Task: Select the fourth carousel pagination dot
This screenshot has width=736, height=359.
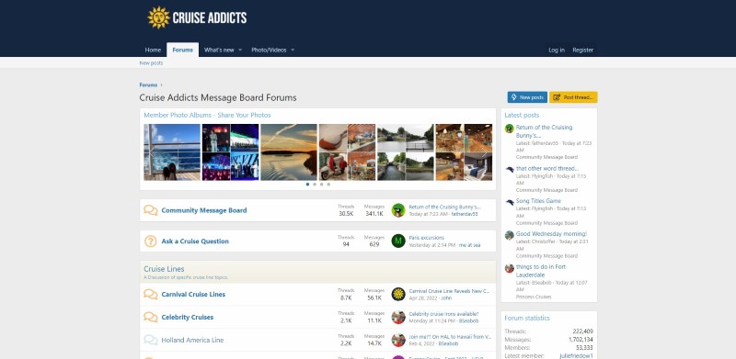Action: (x=328, y=185)
